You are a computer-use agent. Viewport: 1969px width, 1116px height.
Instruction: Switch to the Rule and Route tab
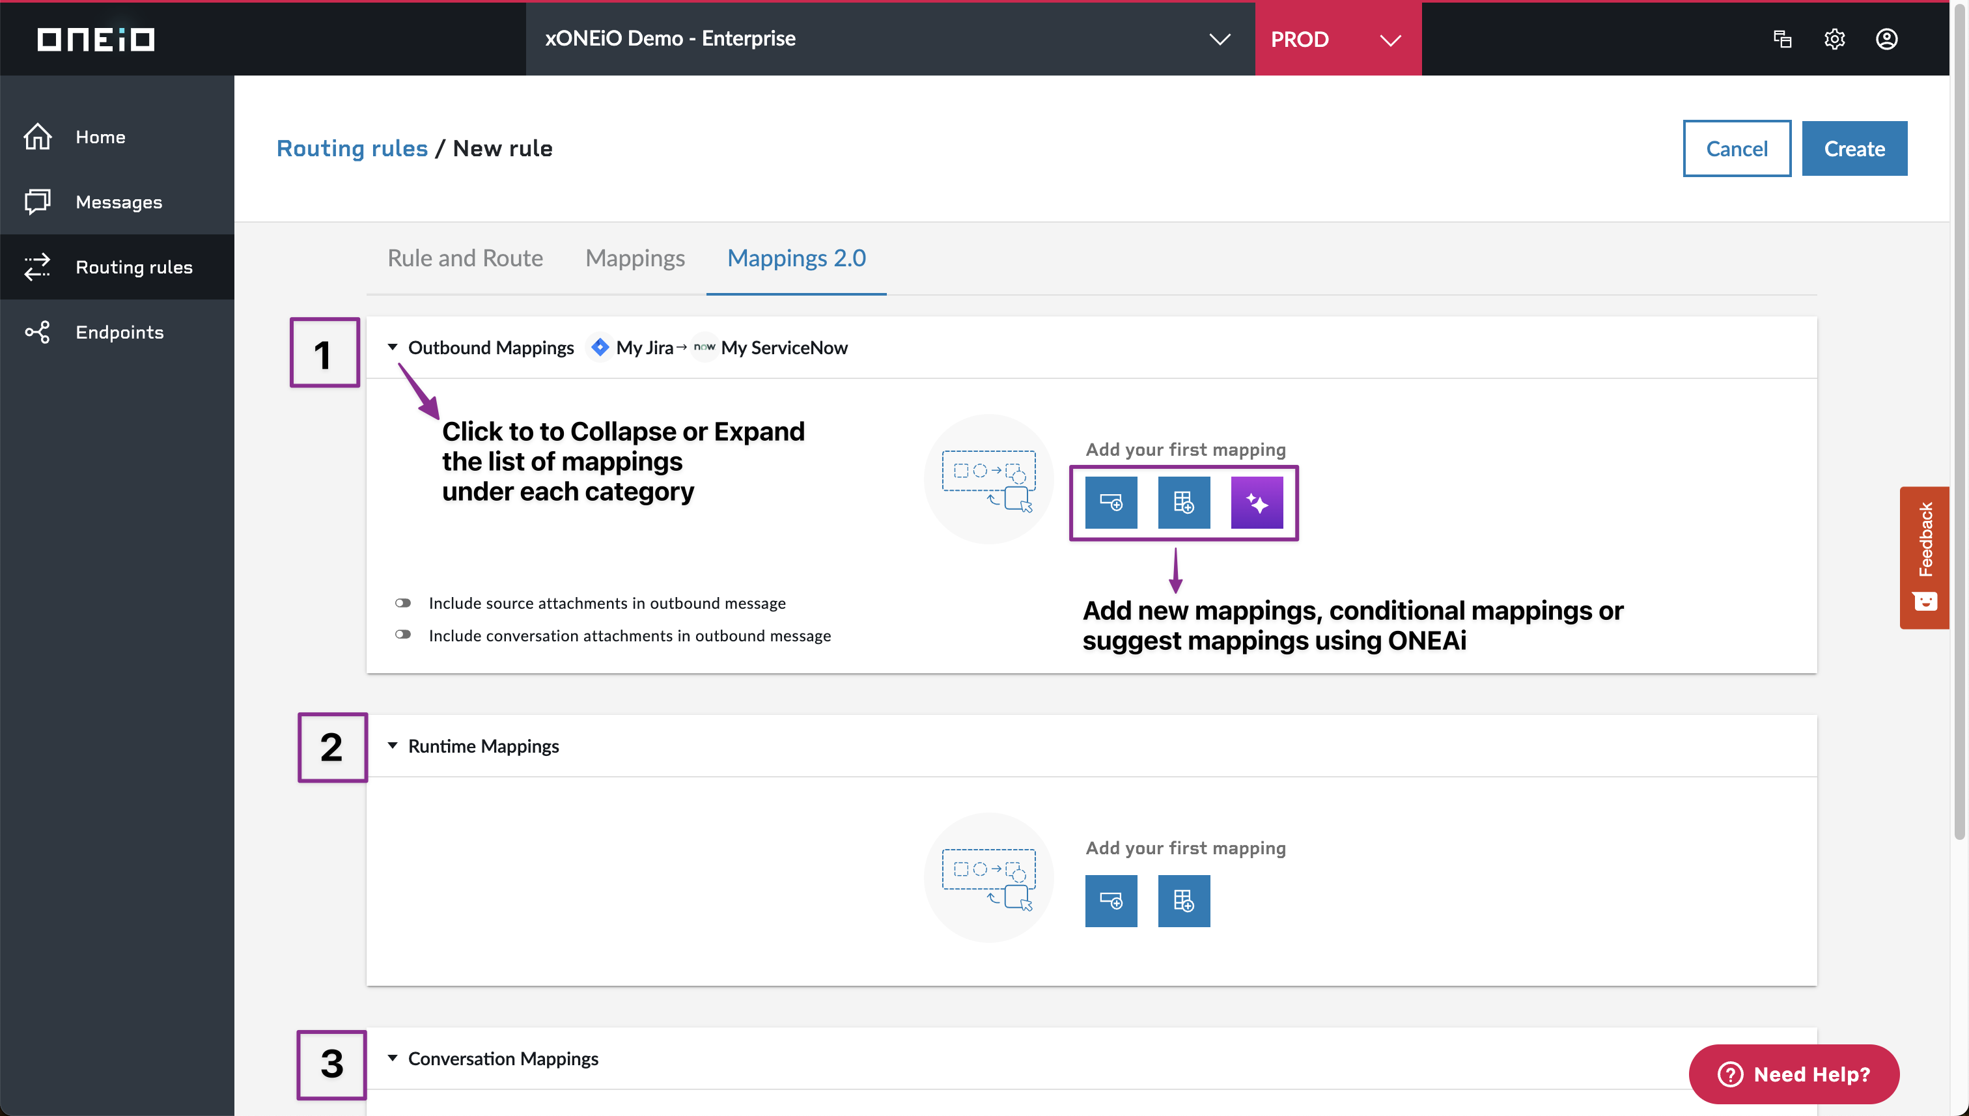click(464, 258)
